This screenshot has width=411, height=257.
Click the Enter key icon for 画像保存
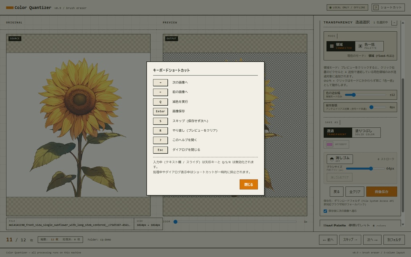coord(161,111)
